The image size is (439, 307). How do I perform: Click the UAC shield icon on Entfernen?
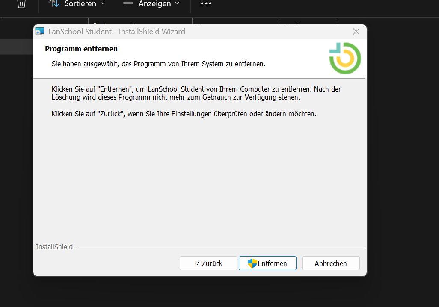[x=252, y=263]
